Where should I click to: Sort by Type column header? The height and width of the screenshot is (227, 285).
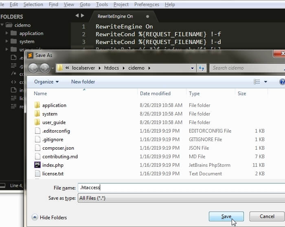coord(194,93)
